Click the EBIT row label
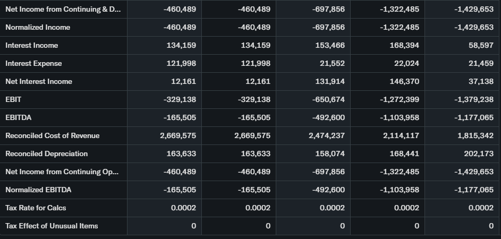501x239 pixels. click(13, 99)
